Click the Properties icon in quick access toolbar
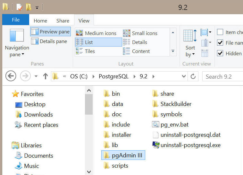 [19, 7]
